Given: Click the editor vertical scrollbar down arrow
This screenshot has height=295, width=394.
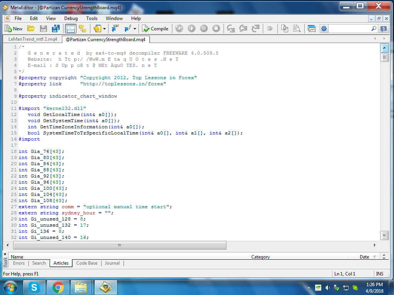Looking at the screenshot, I should point(384,235).
